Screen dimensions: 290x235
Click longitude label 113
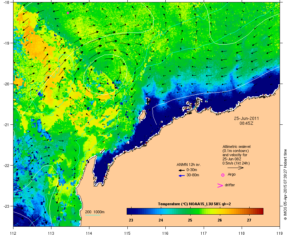pyautogui.click(x=51, y=233)
